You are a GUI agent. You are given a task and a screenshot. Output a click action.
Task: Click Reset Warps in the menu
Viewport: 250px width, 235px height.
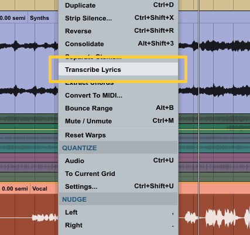point(118,135)
